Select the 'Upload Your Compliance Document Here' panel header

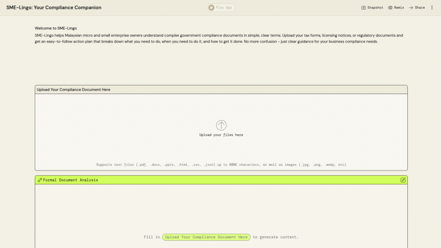point(74,90)
